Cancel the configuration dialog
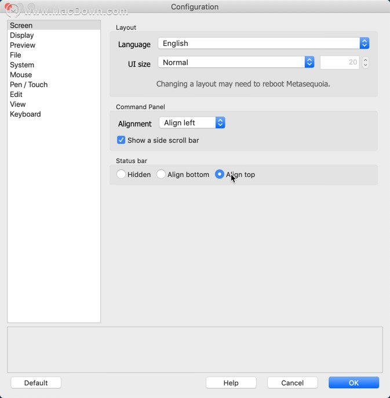The height and width of the screenshot is (398, 390). 293,383
